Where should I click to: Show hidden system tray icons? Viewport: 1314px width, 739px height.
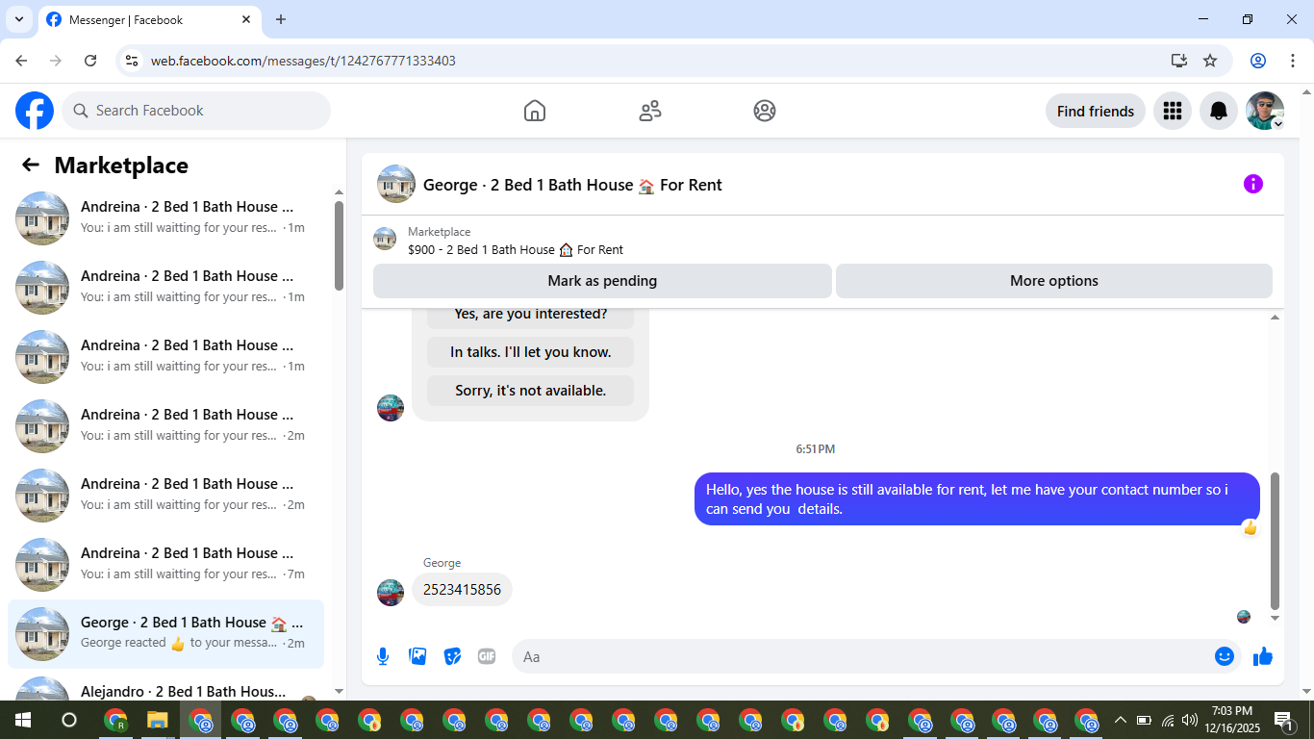(1120, 720)
